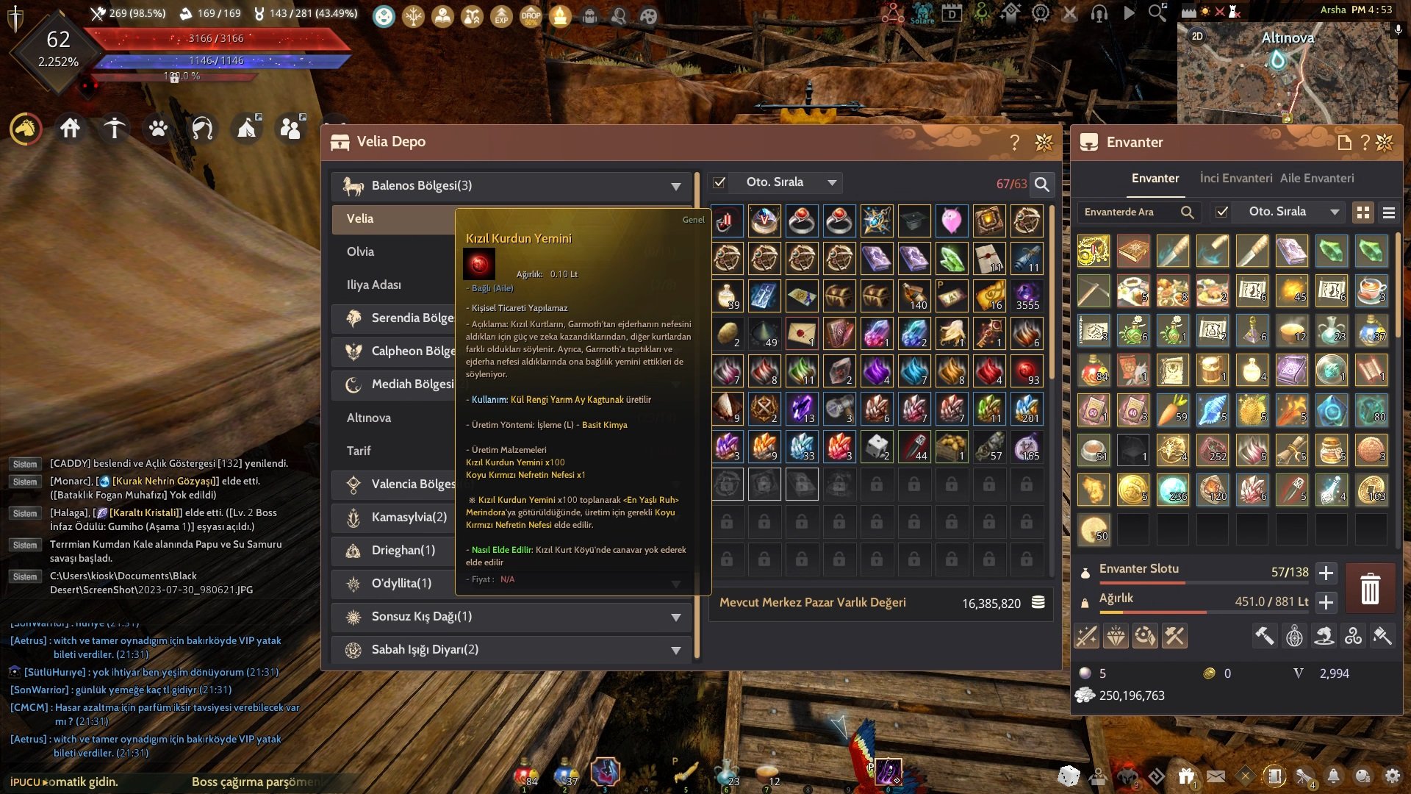The height and width of the screenshot is (794, 1411).
Task: Open the storage search magnifier icon
Action: coord(1042,185)
